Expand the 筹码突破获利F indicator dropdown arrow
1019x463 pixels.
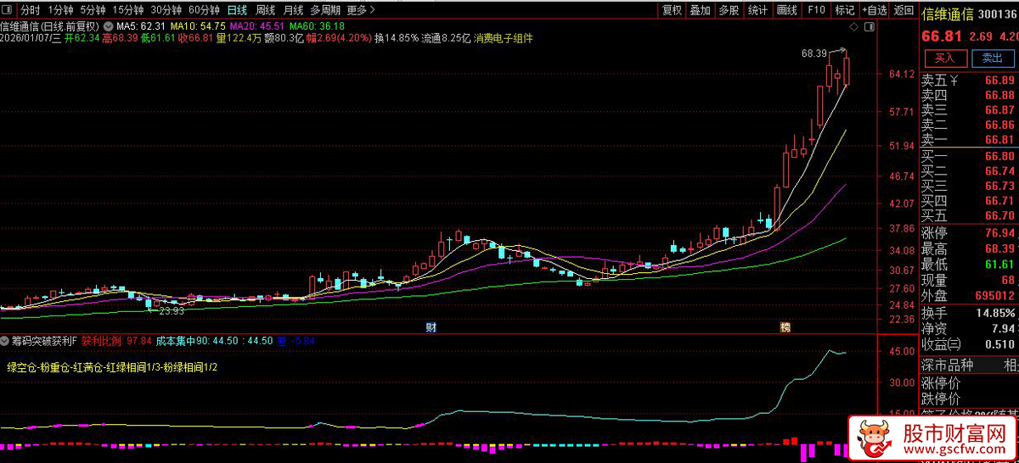pos(6,341)
